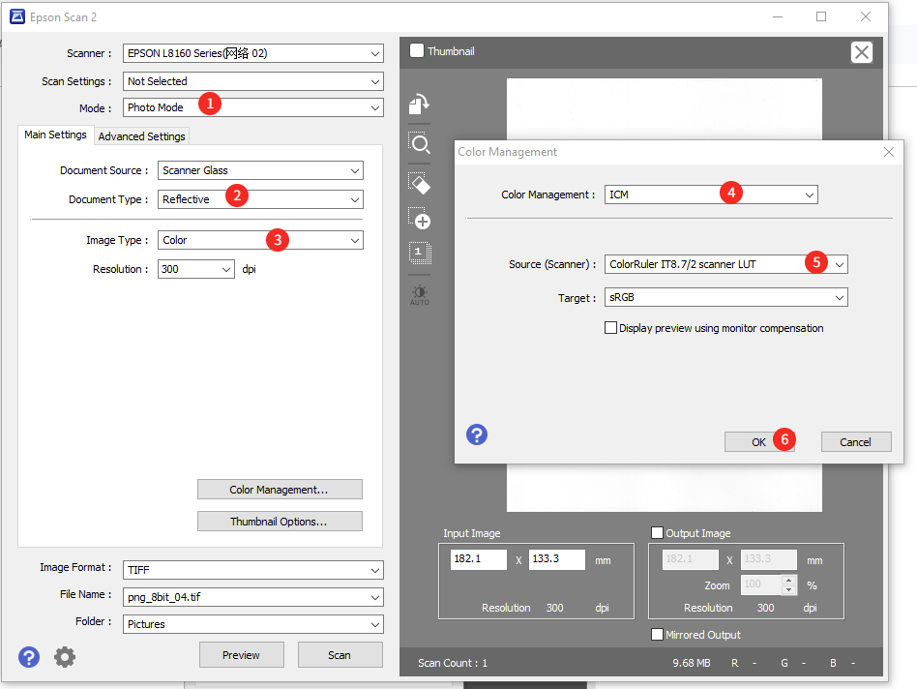
Task: Click the Scan Count : 1 status text
Action: pos(453,663)
